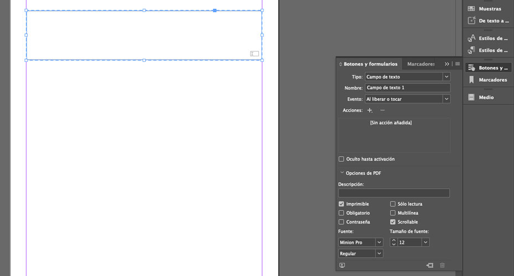Screen dimensions: 514x276
Task: Open the Regular font style dropdown
Action: click(361, 253)
